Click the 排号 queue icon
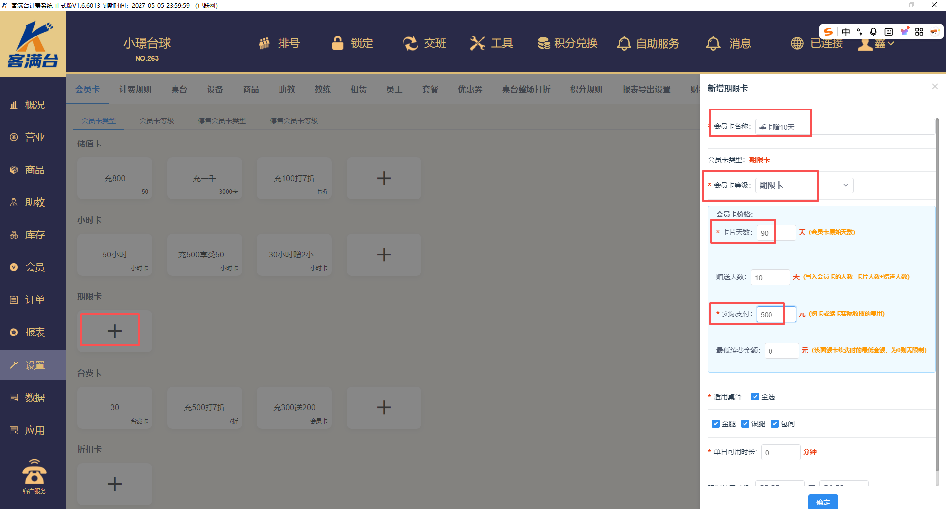 (265, 44)
